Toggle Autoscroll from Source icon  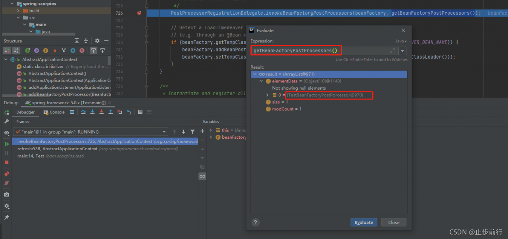point(102,50)
